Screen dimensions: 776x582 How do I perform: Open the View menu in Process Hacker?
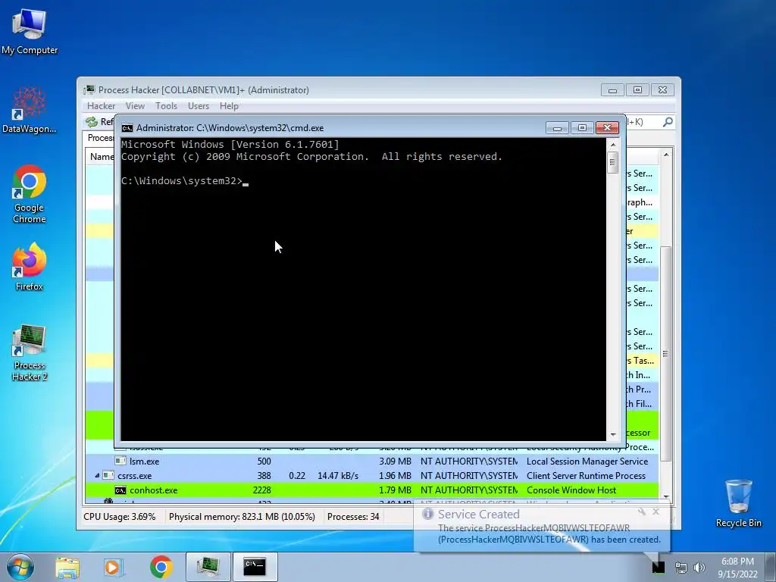[135, 106]
